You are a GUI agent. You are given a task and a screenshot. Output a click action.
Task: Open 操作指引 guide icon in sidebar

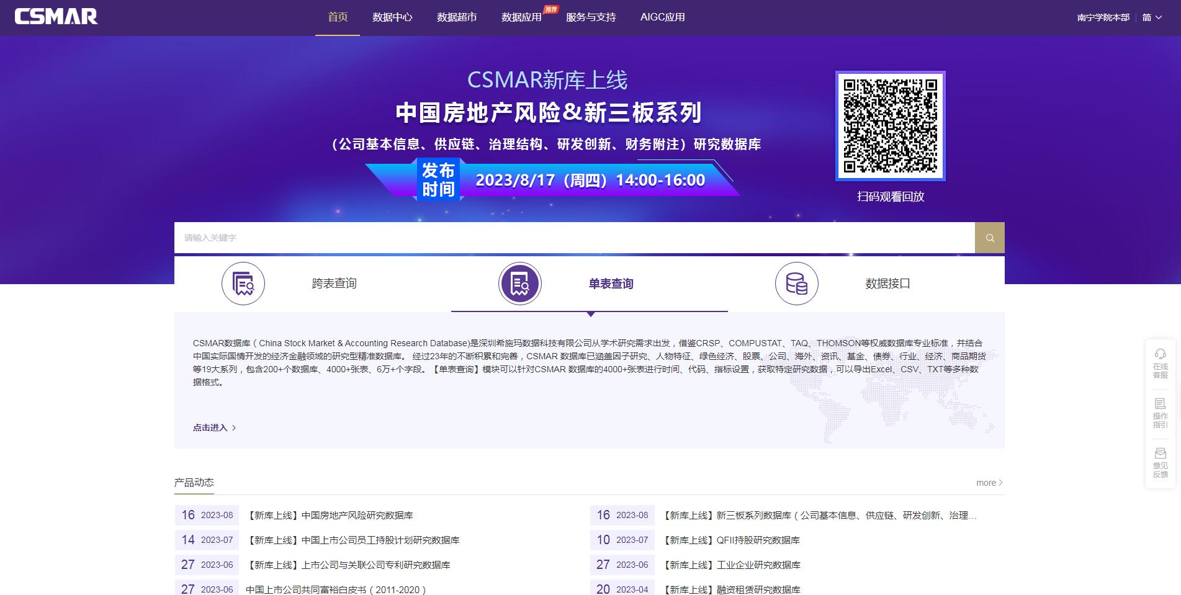coord(1160,413)
